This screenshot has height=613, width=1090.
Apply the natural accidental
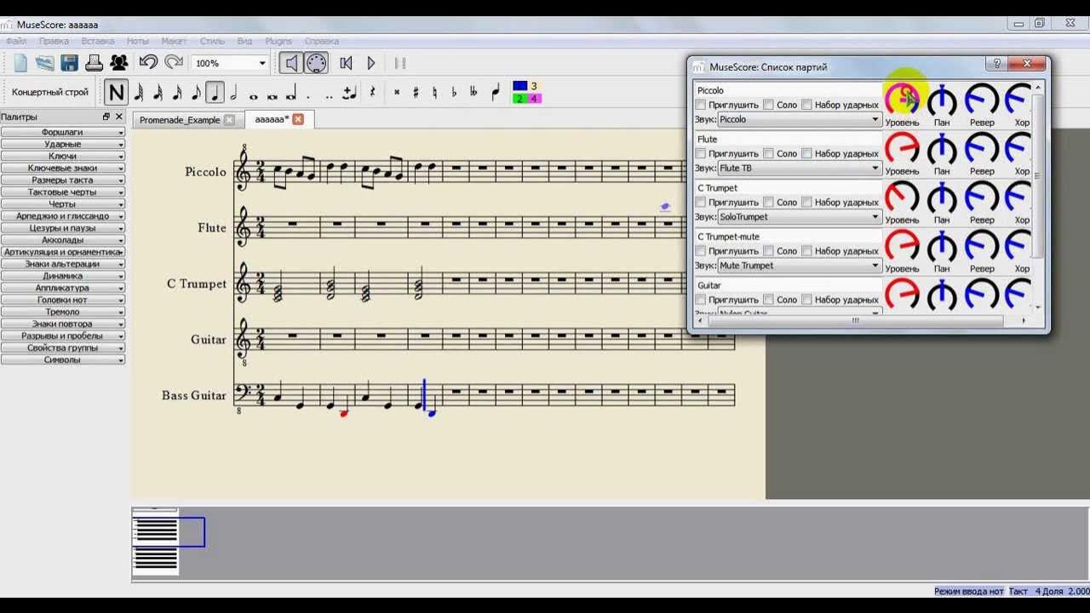pos(435,93)
